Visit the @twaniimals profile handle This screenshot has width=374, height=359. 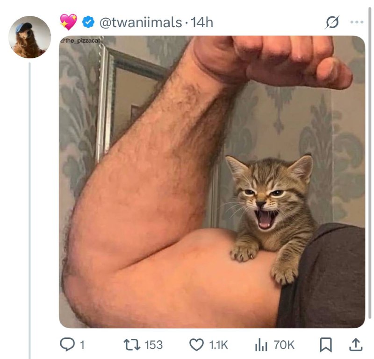(141, 22)
